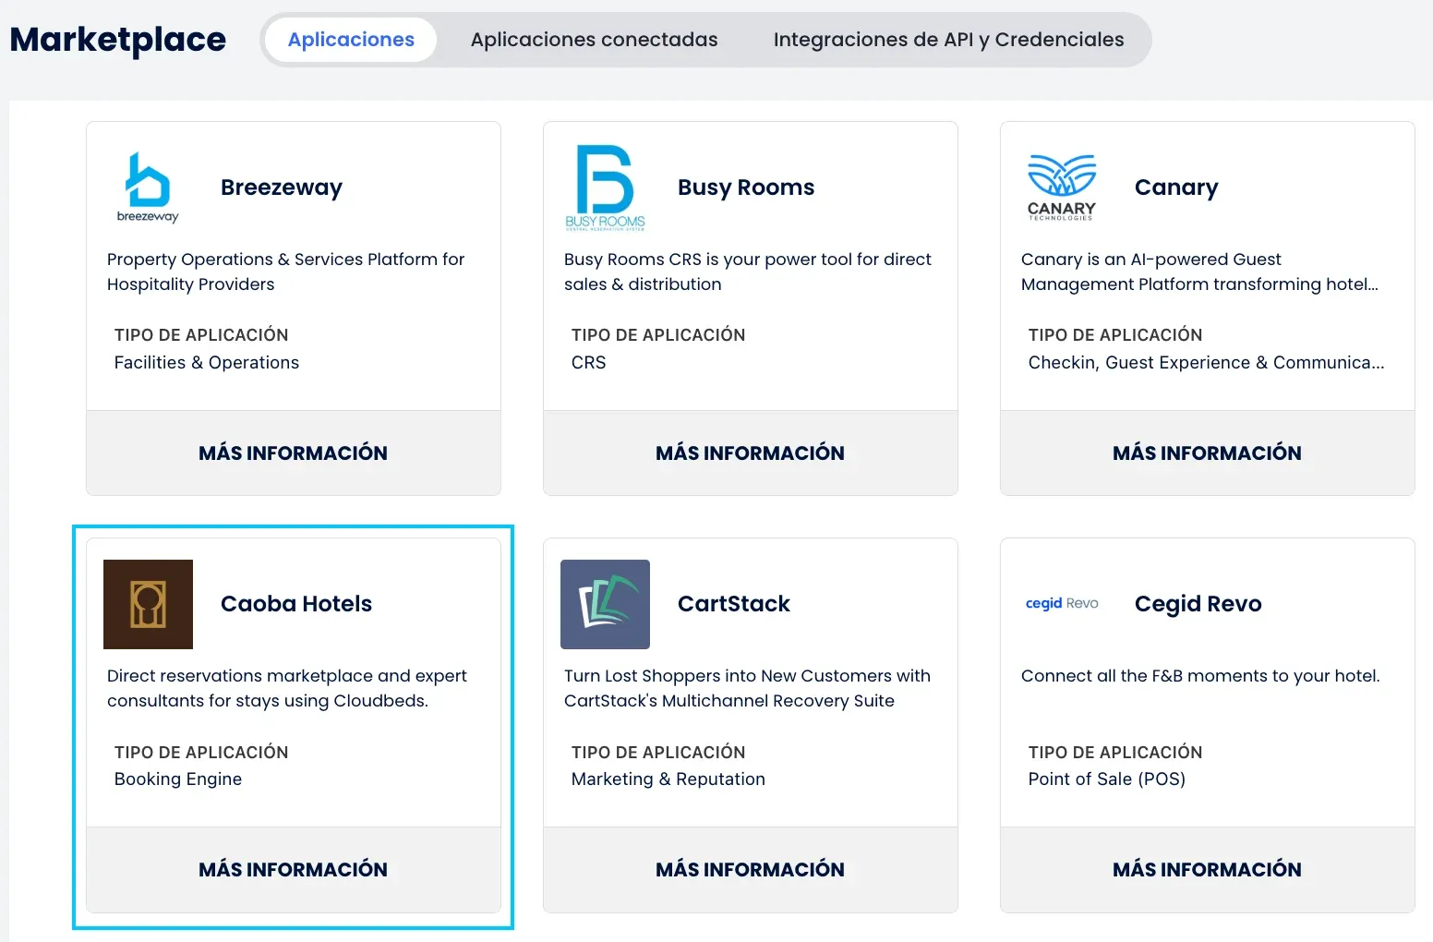This screenshot has height=942, width=1433.
Task: Click the cegid Revo logo
Action: click(x=1062, y=603)
